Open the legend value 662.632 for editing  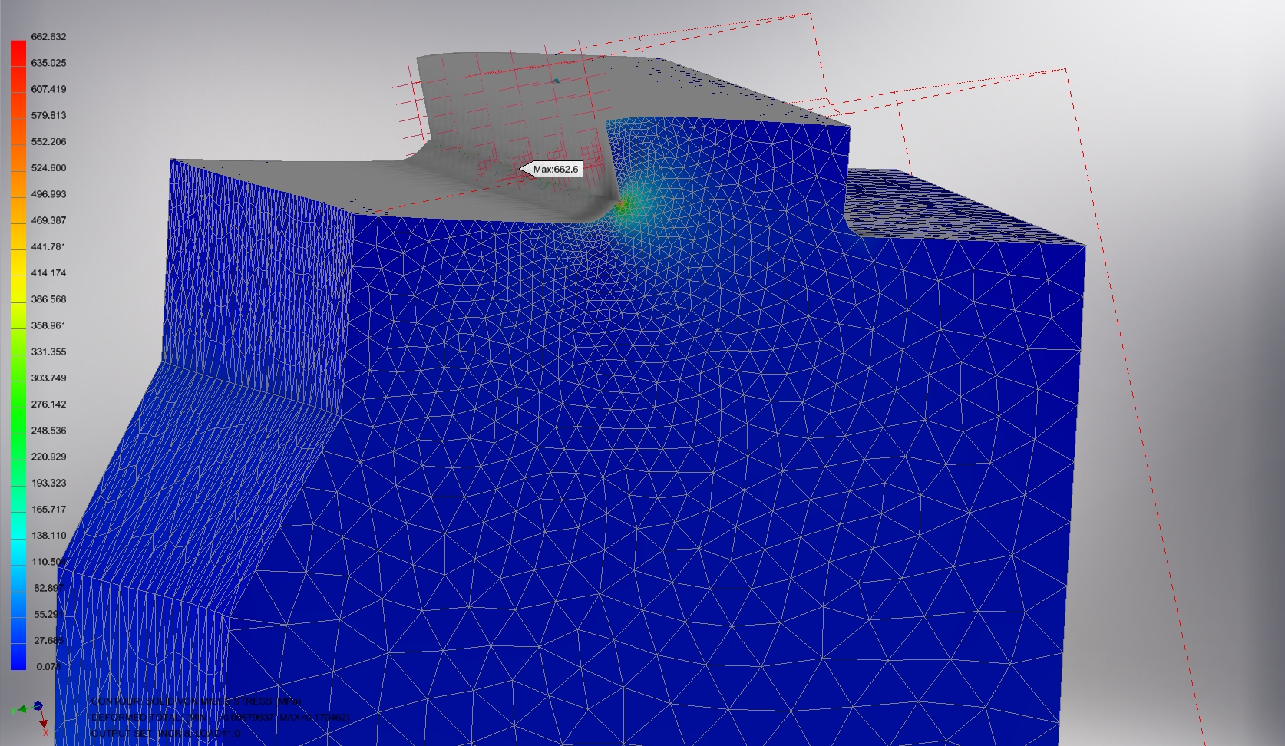click(49, 36)
